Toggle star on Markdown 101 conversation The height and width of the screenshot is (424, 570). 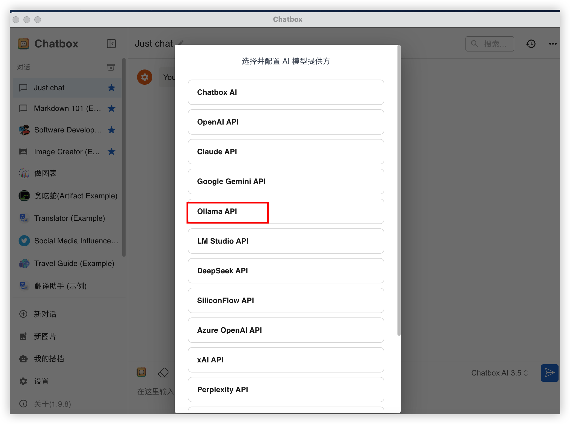click(x=111, y=108)
